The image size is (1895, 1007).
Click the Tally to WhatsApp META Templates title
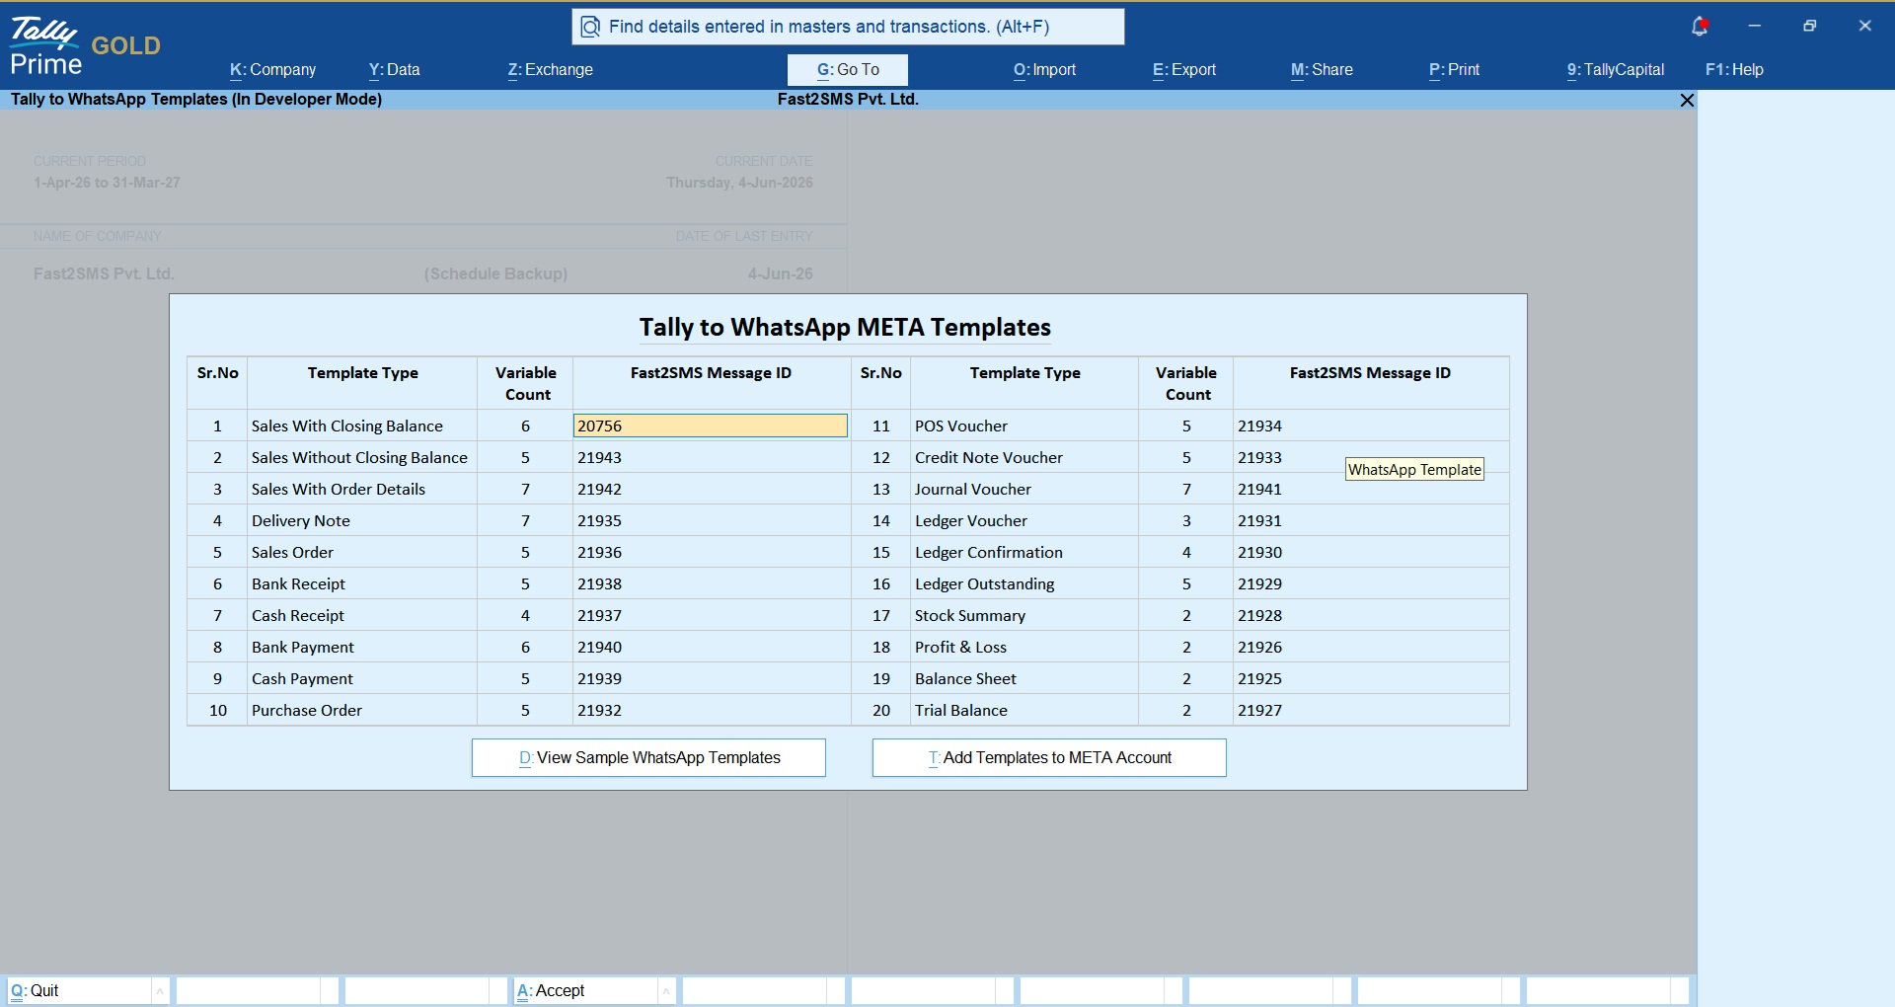tap(845, 327)
